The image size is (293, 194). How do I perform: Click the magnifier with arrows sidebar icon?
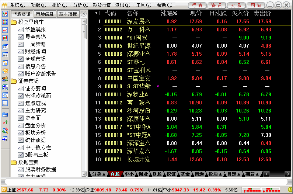[x=5, y=131]
